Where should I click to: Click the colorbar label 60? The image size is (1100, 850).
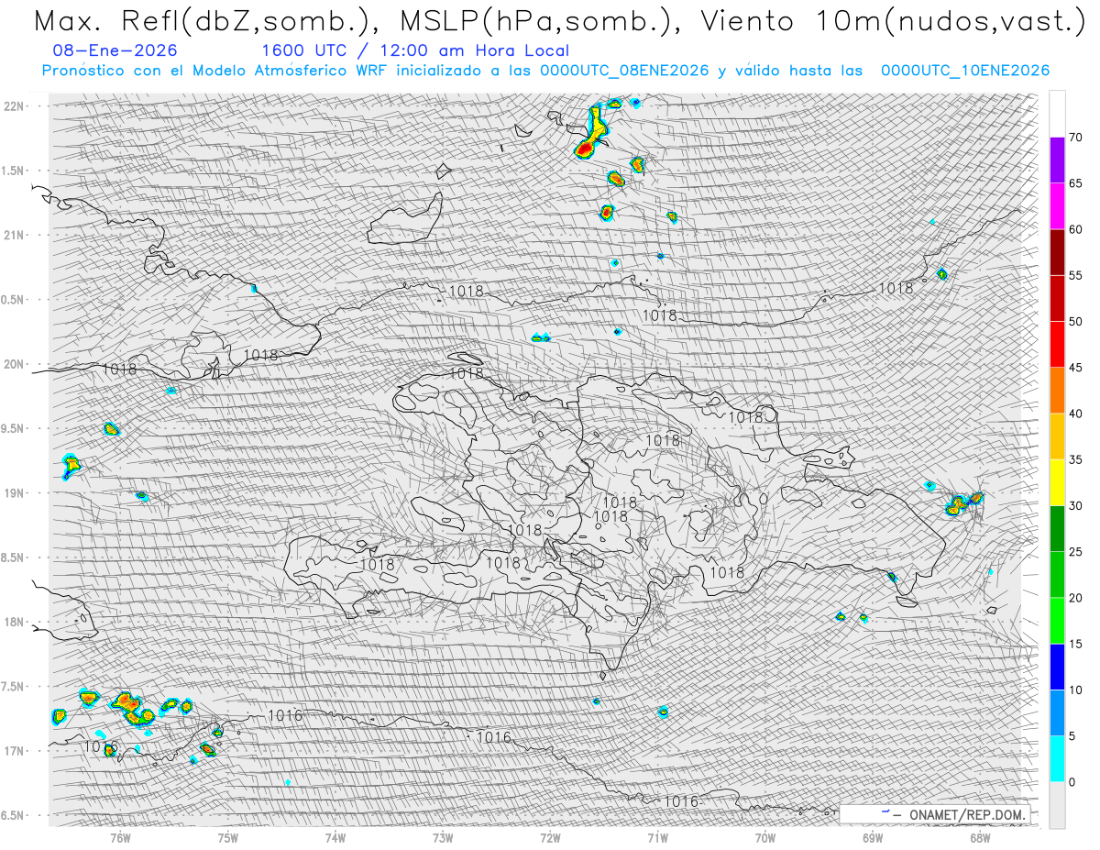1075,229
